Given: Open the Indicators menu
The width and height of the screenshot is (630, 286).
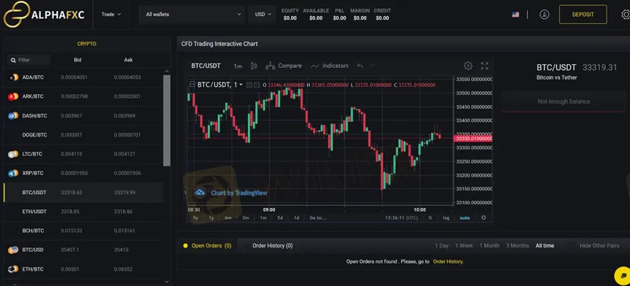Looking at the screenshot, I should pyautogui.click(x=330, y=66).
